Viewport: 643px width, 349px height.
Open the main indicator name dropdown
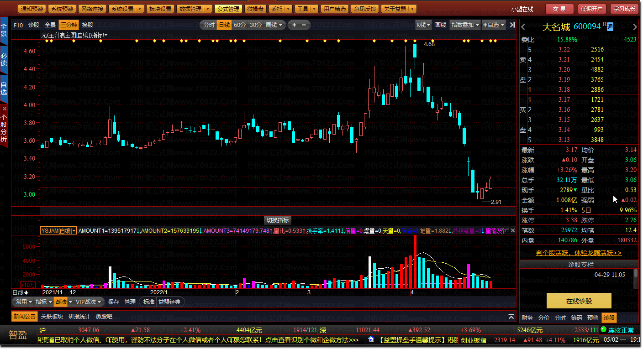[x=74, y=35]
